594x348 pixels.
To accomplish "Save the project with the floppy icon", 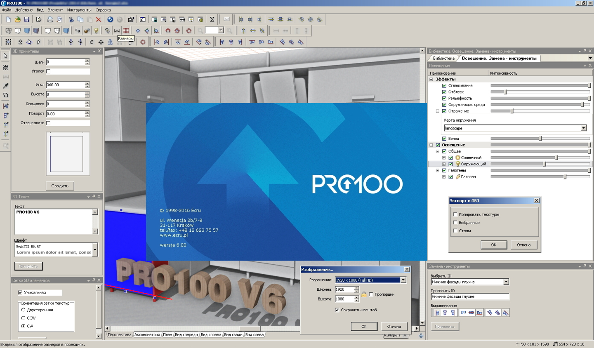I will 26,19.
